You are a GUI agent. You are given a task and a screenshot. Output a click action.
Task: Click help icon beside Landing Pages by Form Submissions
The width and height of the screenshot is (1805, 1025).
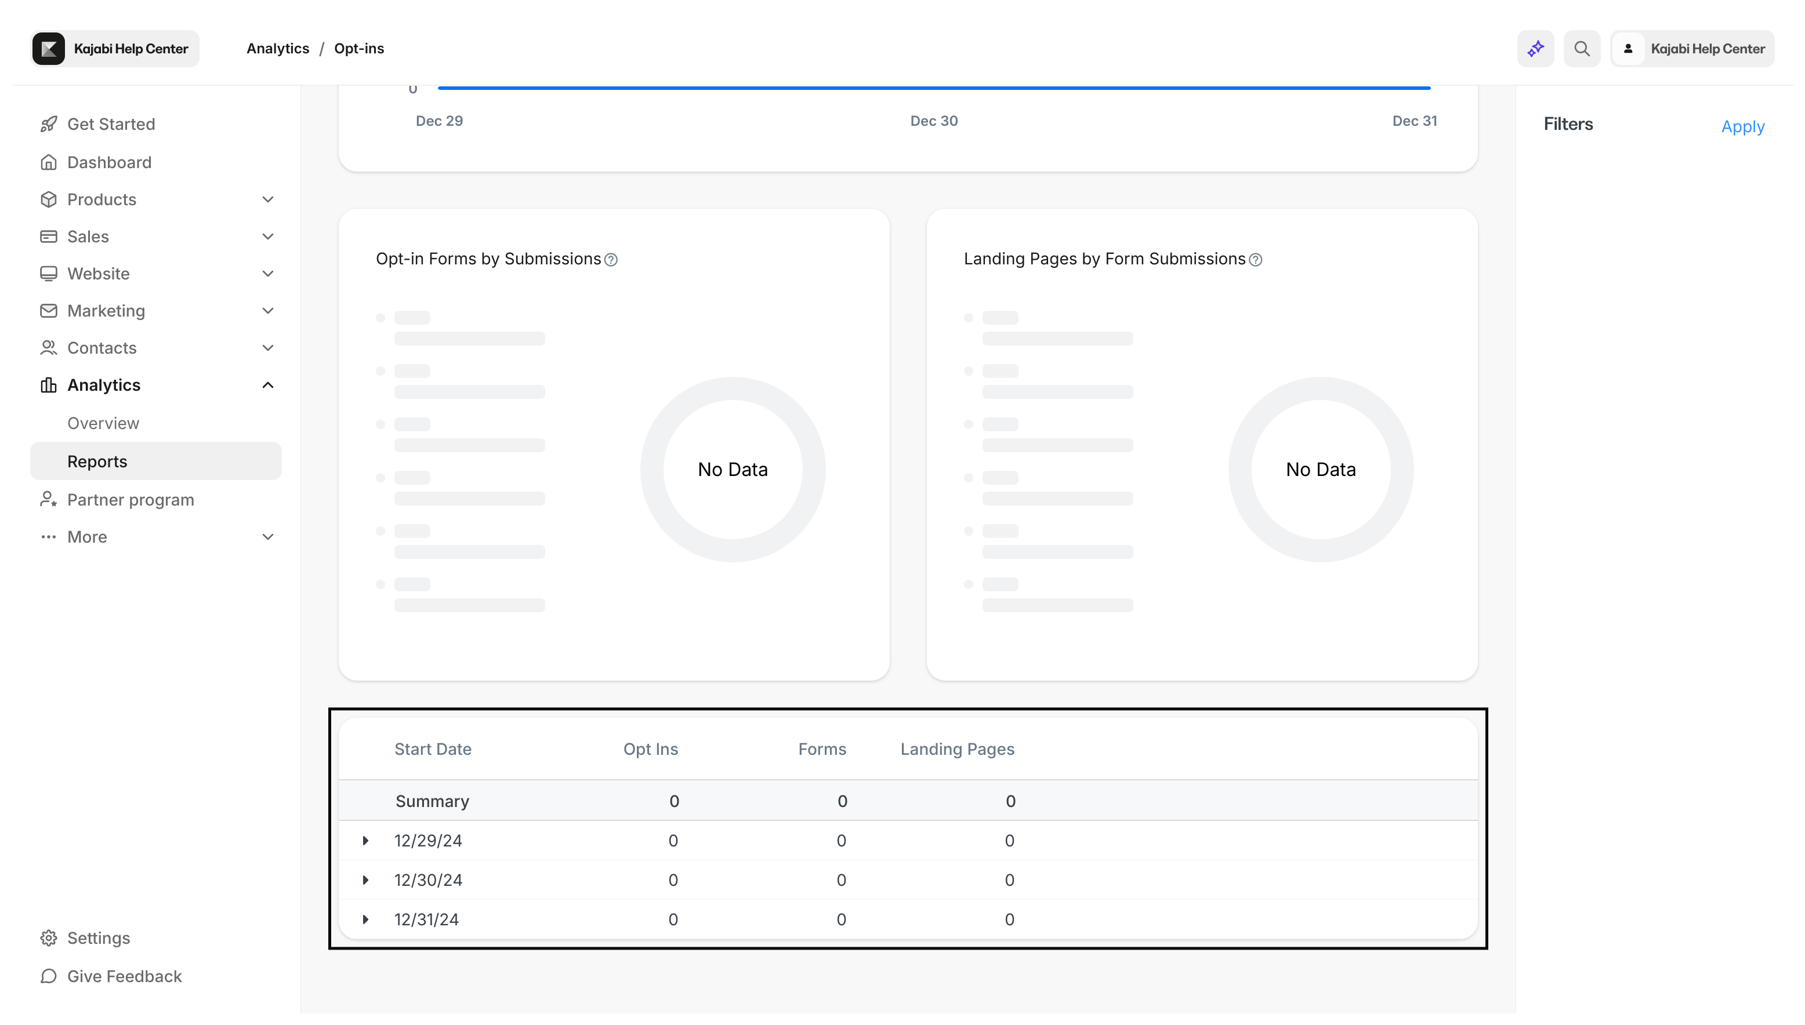1255,260
